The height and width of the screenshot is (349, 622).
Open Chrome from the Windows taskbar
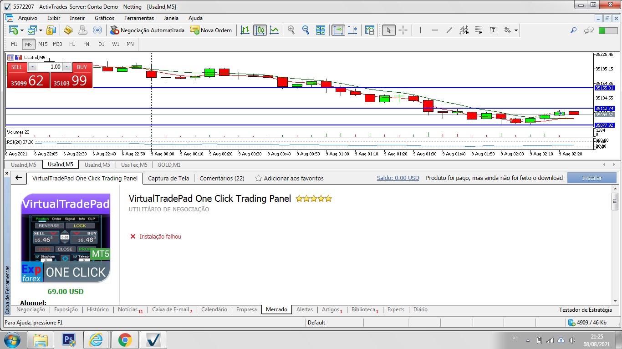(125, 340)
